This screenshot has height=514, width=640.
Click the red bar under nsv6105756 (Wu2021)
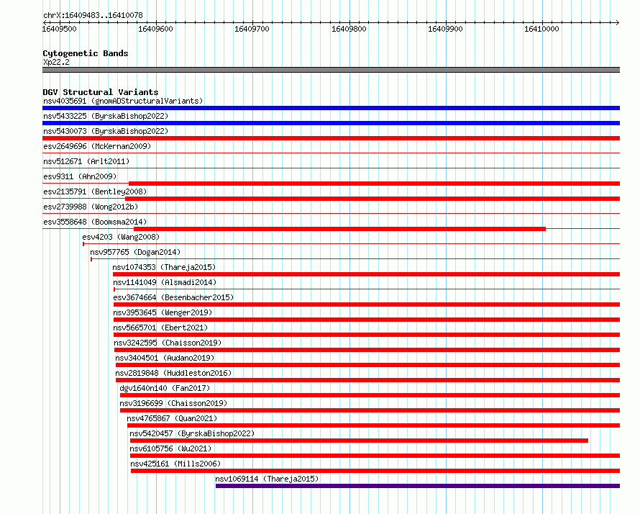click(375, 456)
